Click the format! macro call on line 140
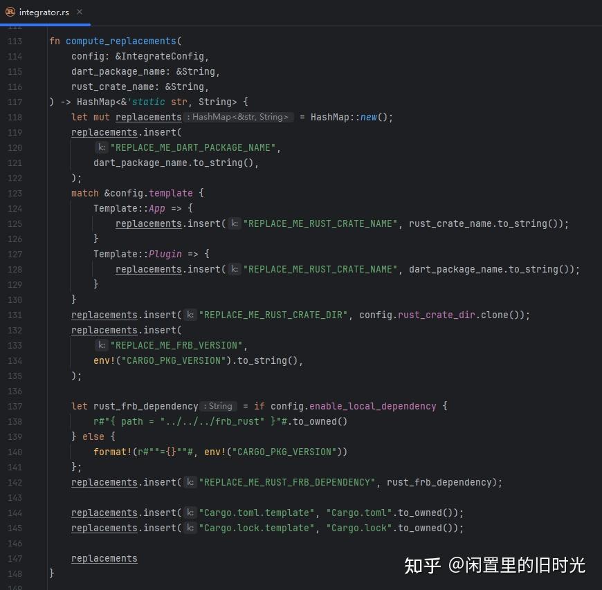602x590 pixels. click(x=111, y=452)
